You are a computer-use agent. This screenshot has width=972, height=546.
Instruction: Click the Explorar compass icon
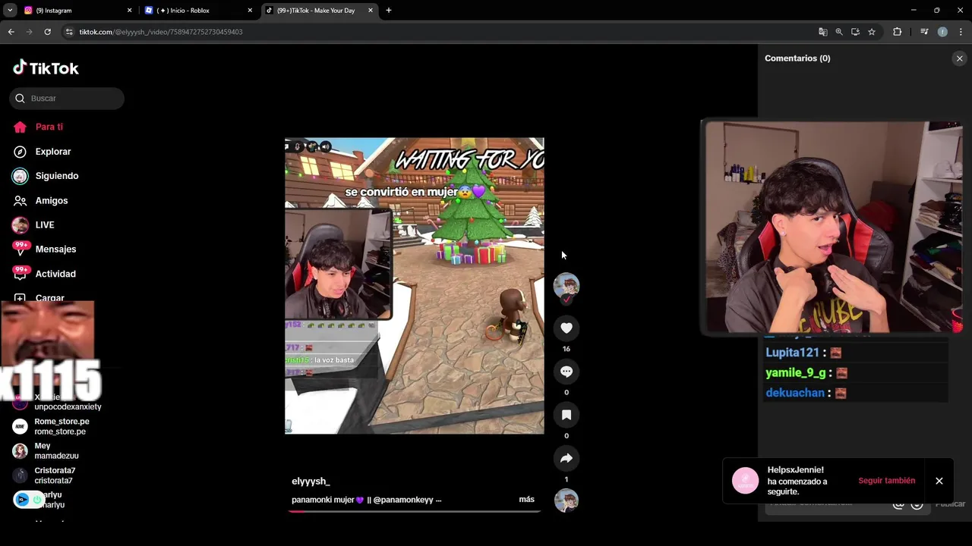[x=20, y=152]
